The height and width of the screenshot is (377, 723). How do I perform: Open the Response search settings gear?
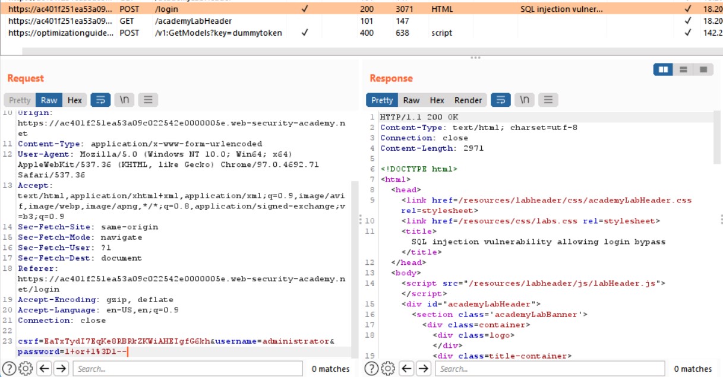(386, 369)
